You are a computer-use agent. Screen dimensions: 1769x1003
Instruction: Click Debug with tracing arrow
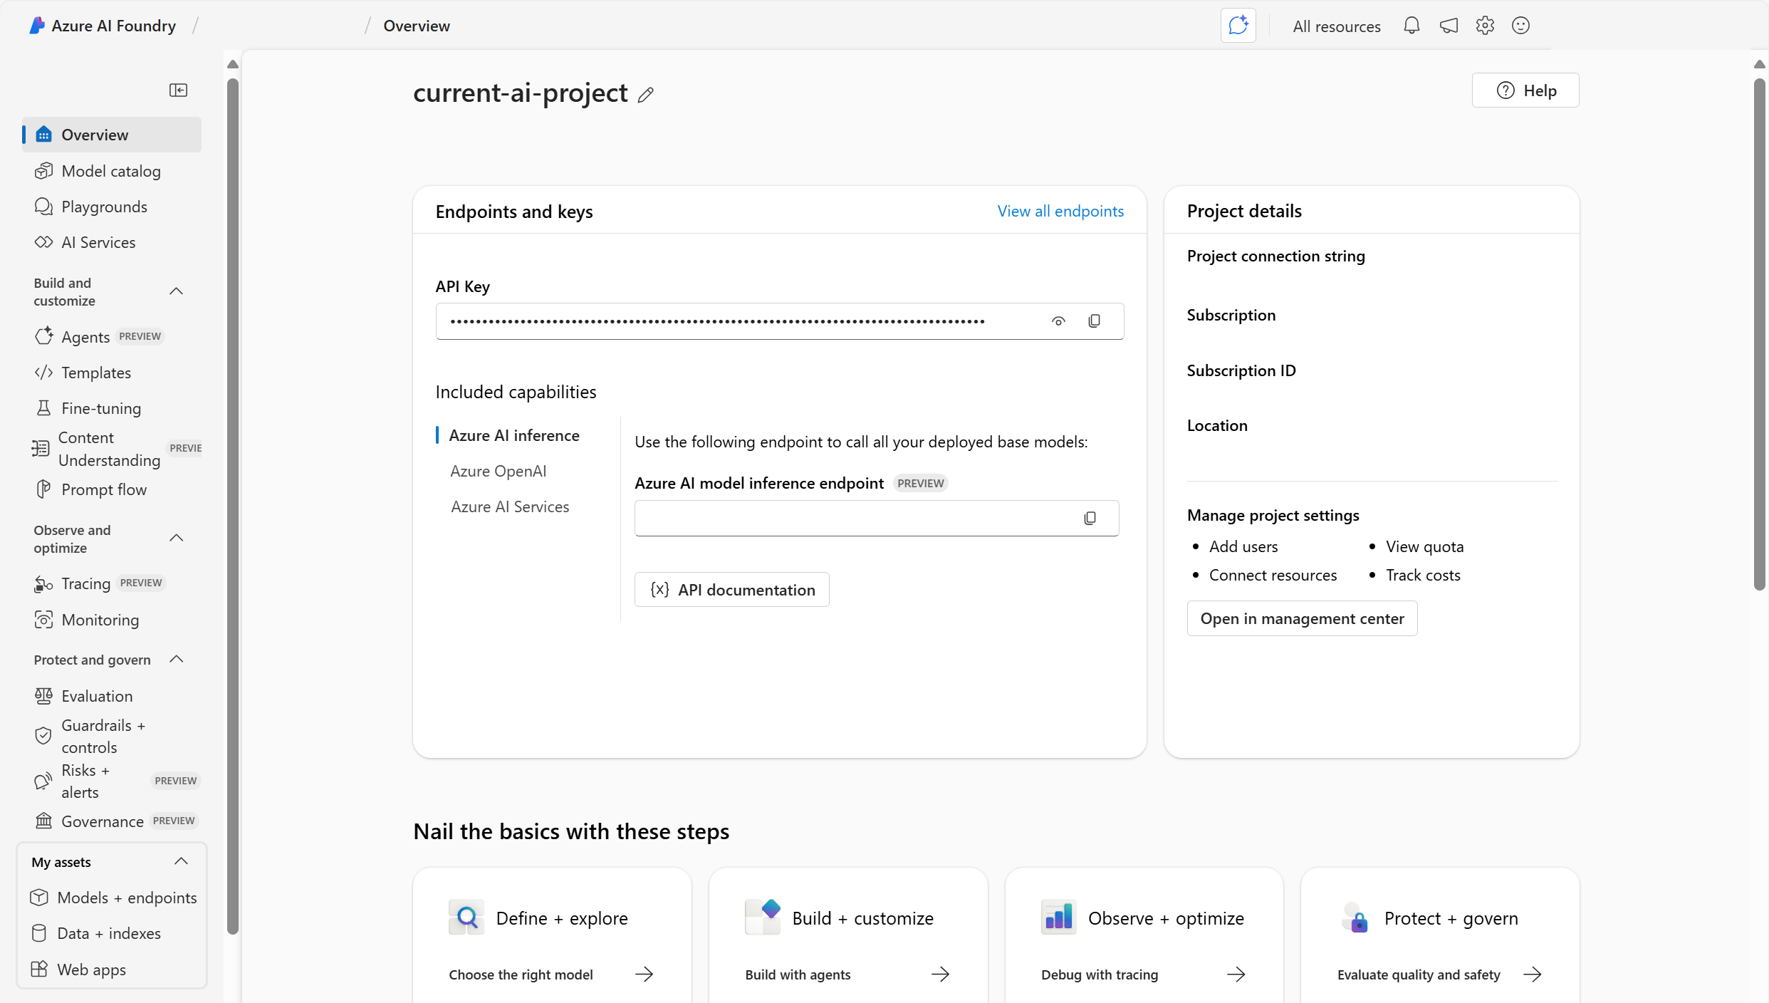(1236, 975)
